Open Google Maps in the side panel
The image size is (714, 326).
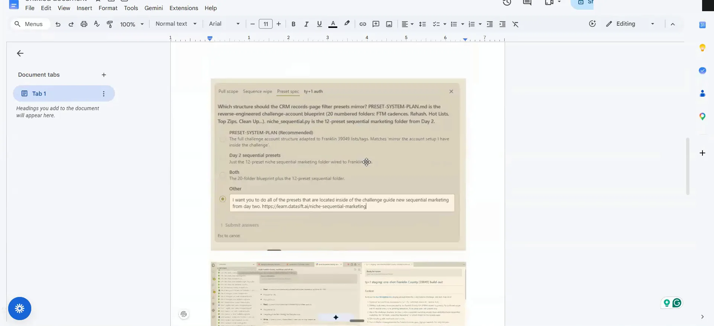tap(702, 116)
